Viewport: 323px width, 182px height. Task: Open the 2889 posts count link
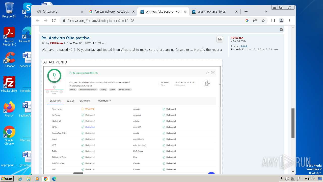[x=244, y=46]
